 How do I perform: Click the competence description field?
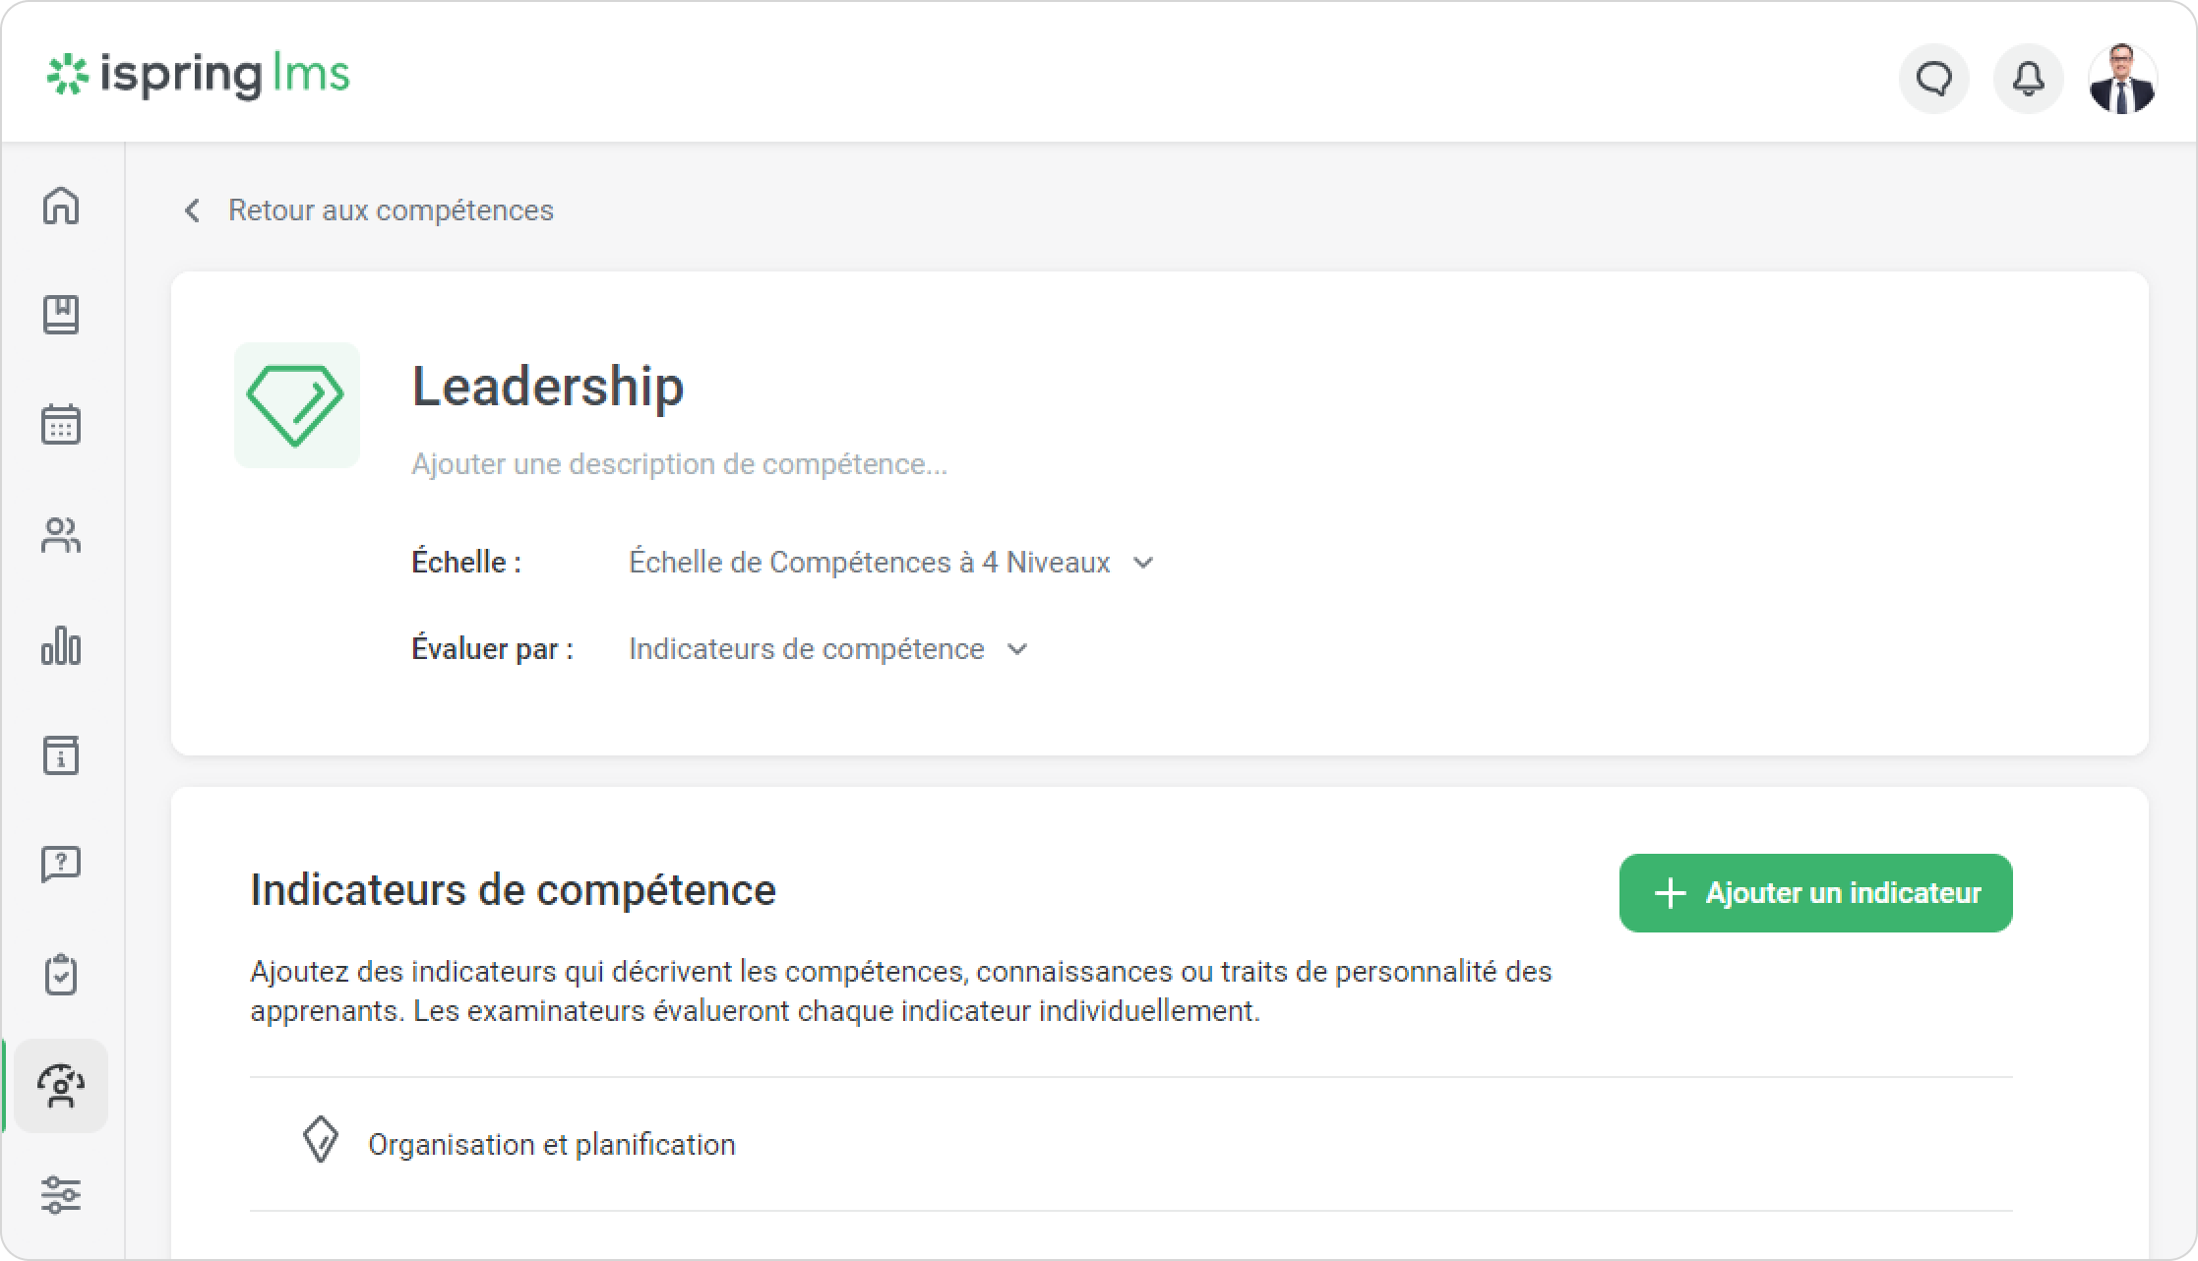pos(679,464)
